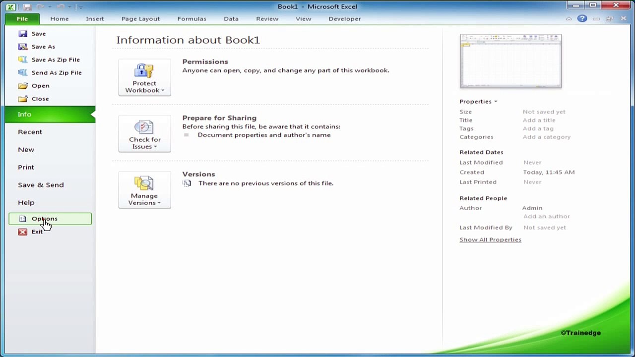Click the Permissions heading
635x357 pixels.
(205, 61)
